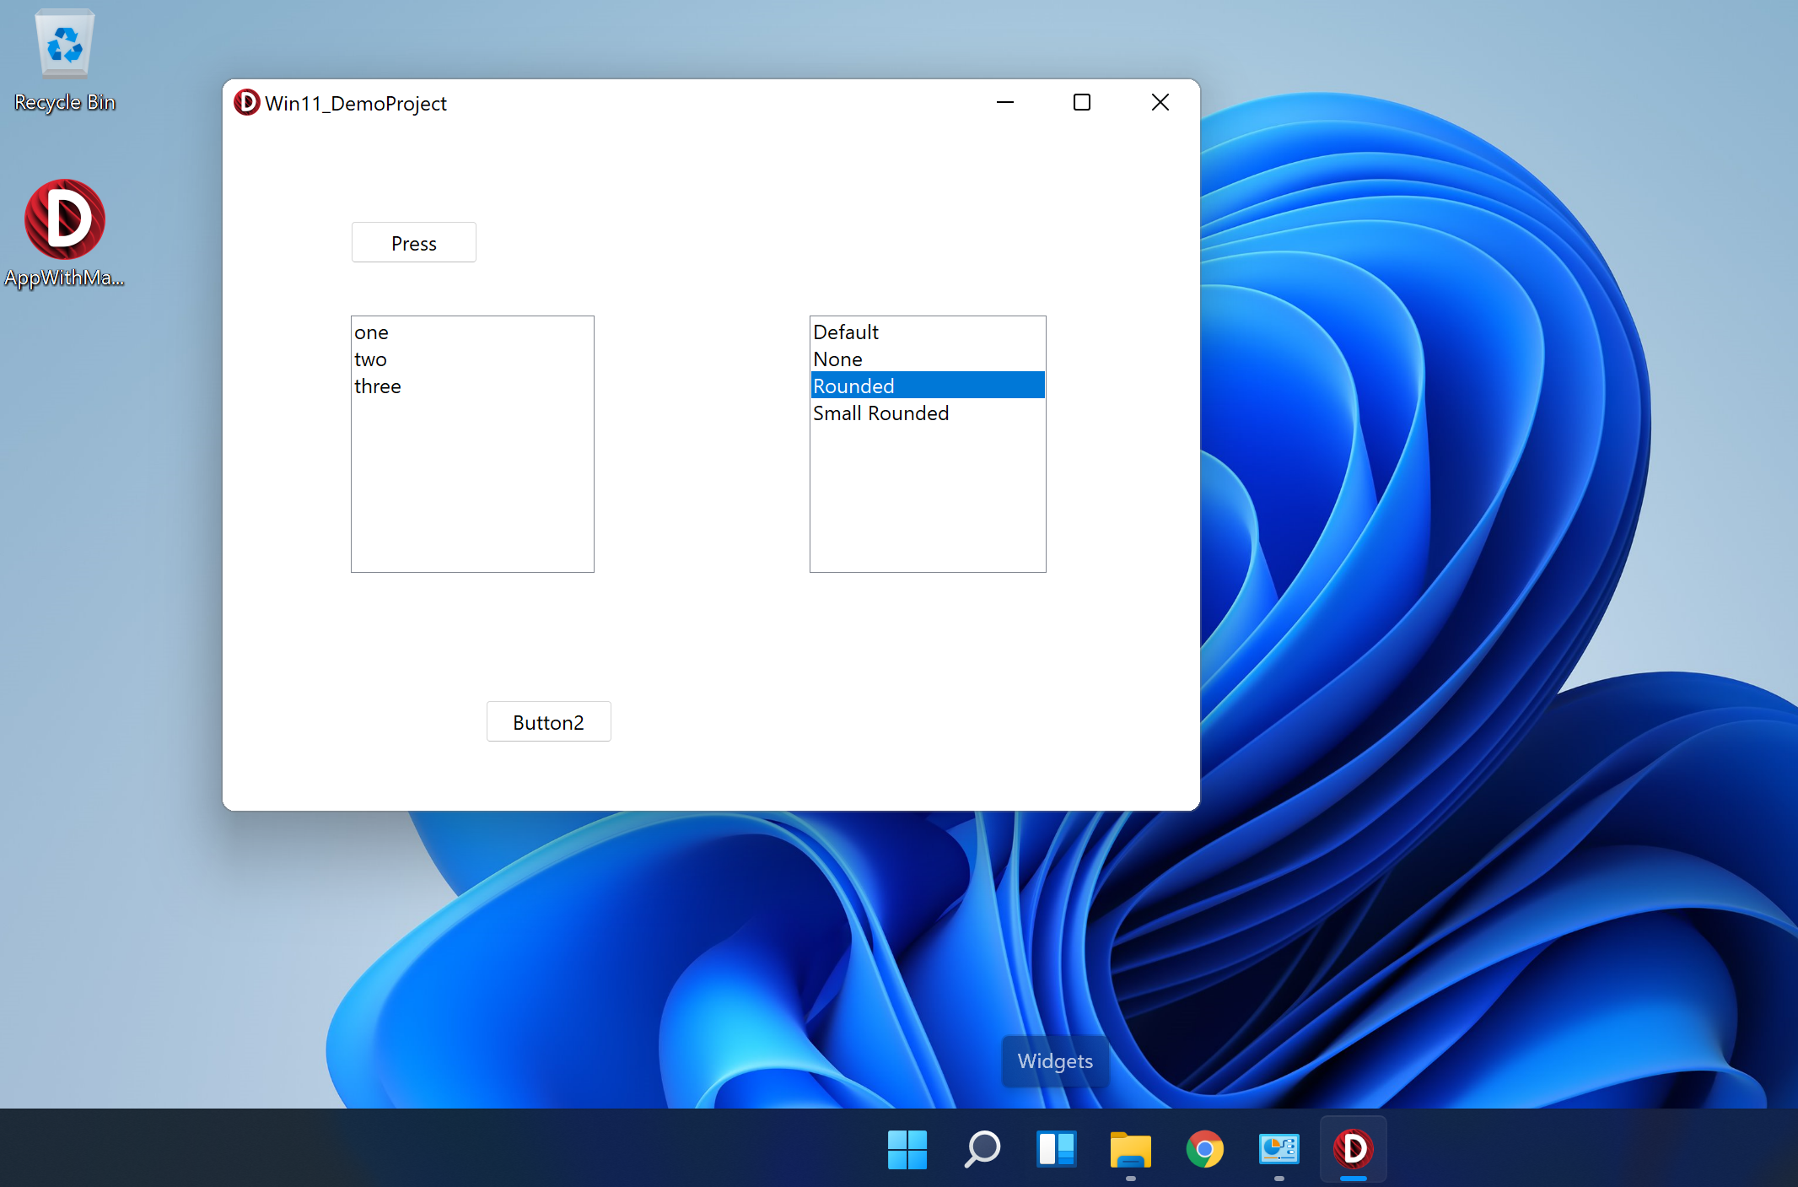
Task: Open the Recycle Bin desktop icon
Action: point(65,61)
